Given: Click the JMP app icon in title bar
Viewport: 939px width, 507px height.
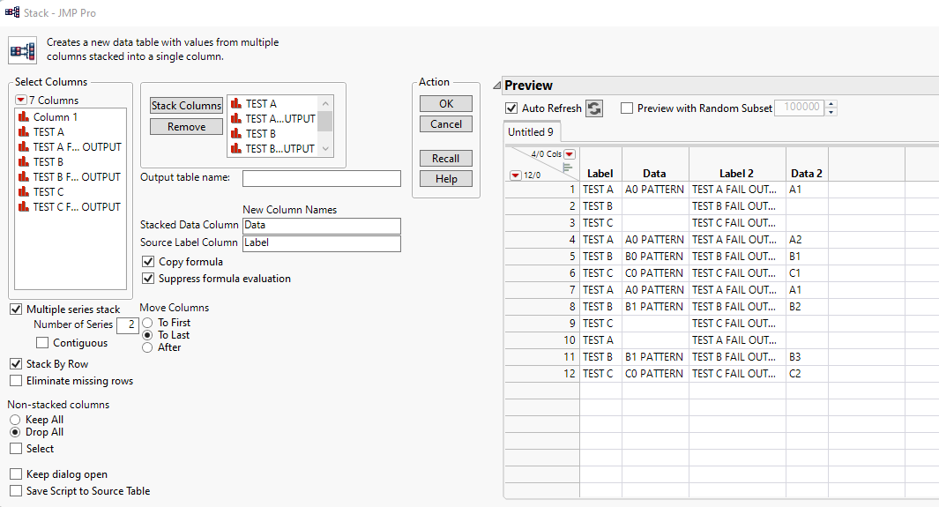Looking at the screenshot, I should pyautogui.click(x=12, y=13).
